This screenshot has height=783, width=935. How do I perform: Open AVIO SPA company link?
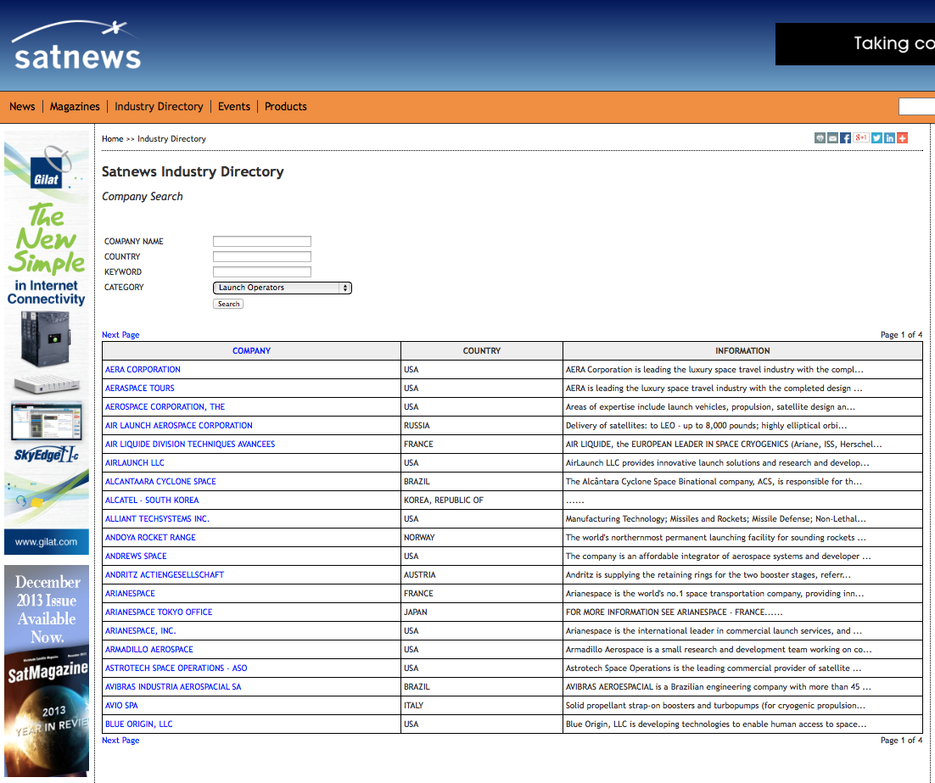(121, 706)
